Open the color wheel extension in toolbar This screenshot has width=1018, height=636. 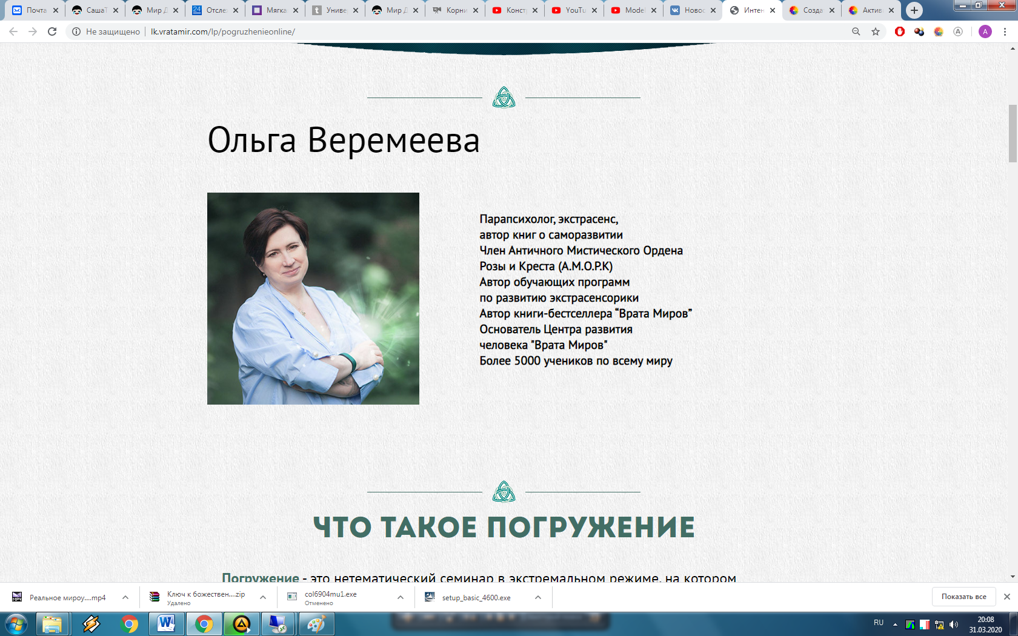tap(939, 31)
